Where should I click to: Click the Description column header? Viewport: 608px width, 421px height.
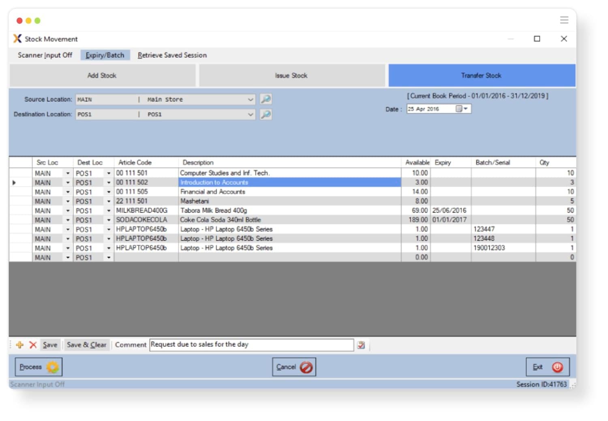tap(289, 162)
